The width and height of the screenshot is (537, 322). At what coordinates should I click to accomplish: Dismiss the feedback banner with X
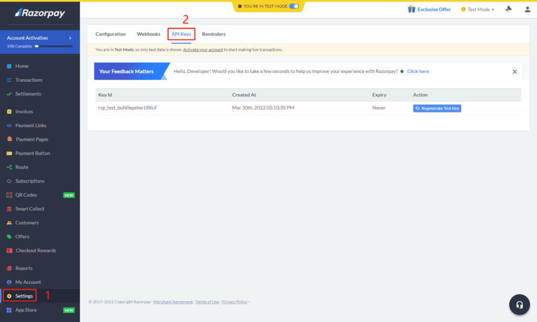click(514, 72)
